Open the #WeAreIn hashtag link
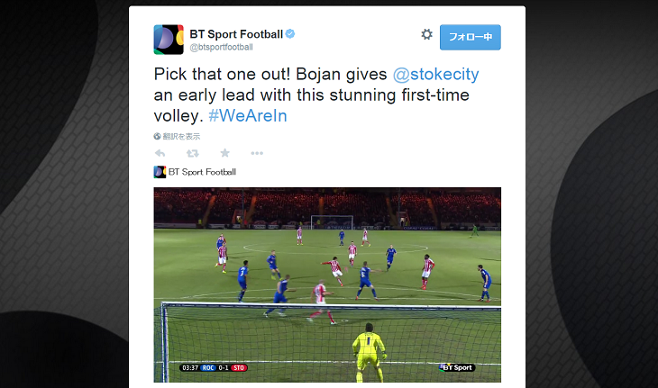Image resolution: width=658 pixels, height=388 pixels. (248, 115)
